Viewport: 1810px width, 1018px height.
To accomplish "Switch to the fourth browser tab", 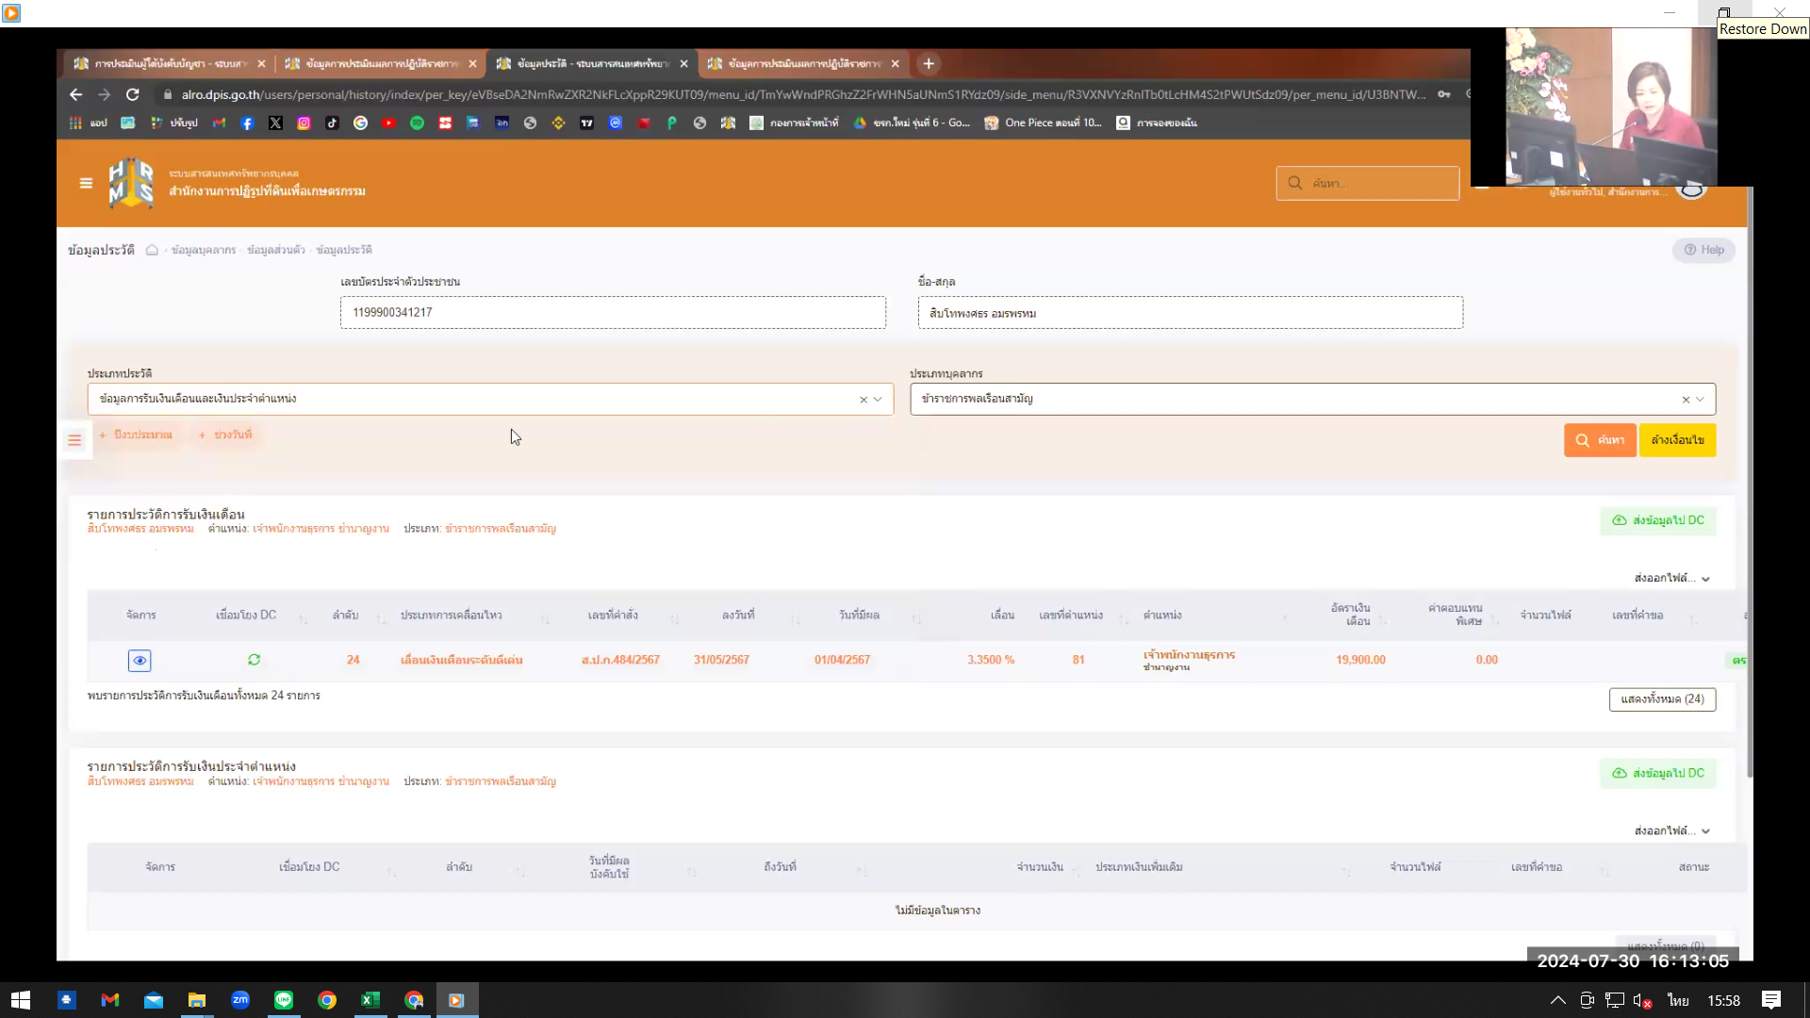I will click(803, 63).
